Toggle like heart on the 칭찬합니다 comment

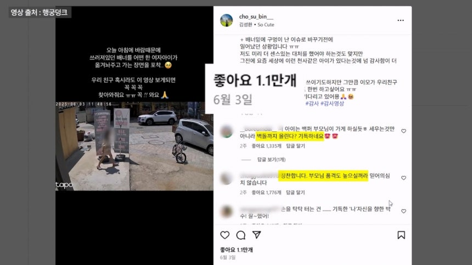pos(403,178)
